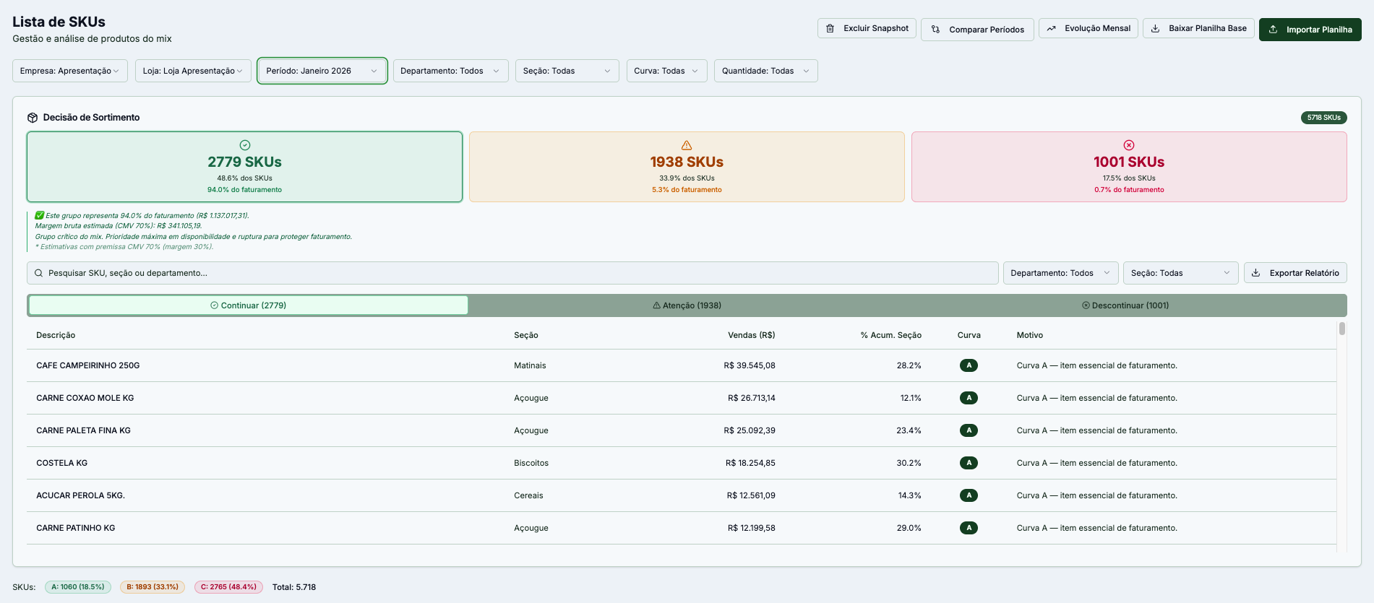The image size is (1374, 603).
Task: Click the Exportar Relatório button
Action: click(x=1295, y=273)
